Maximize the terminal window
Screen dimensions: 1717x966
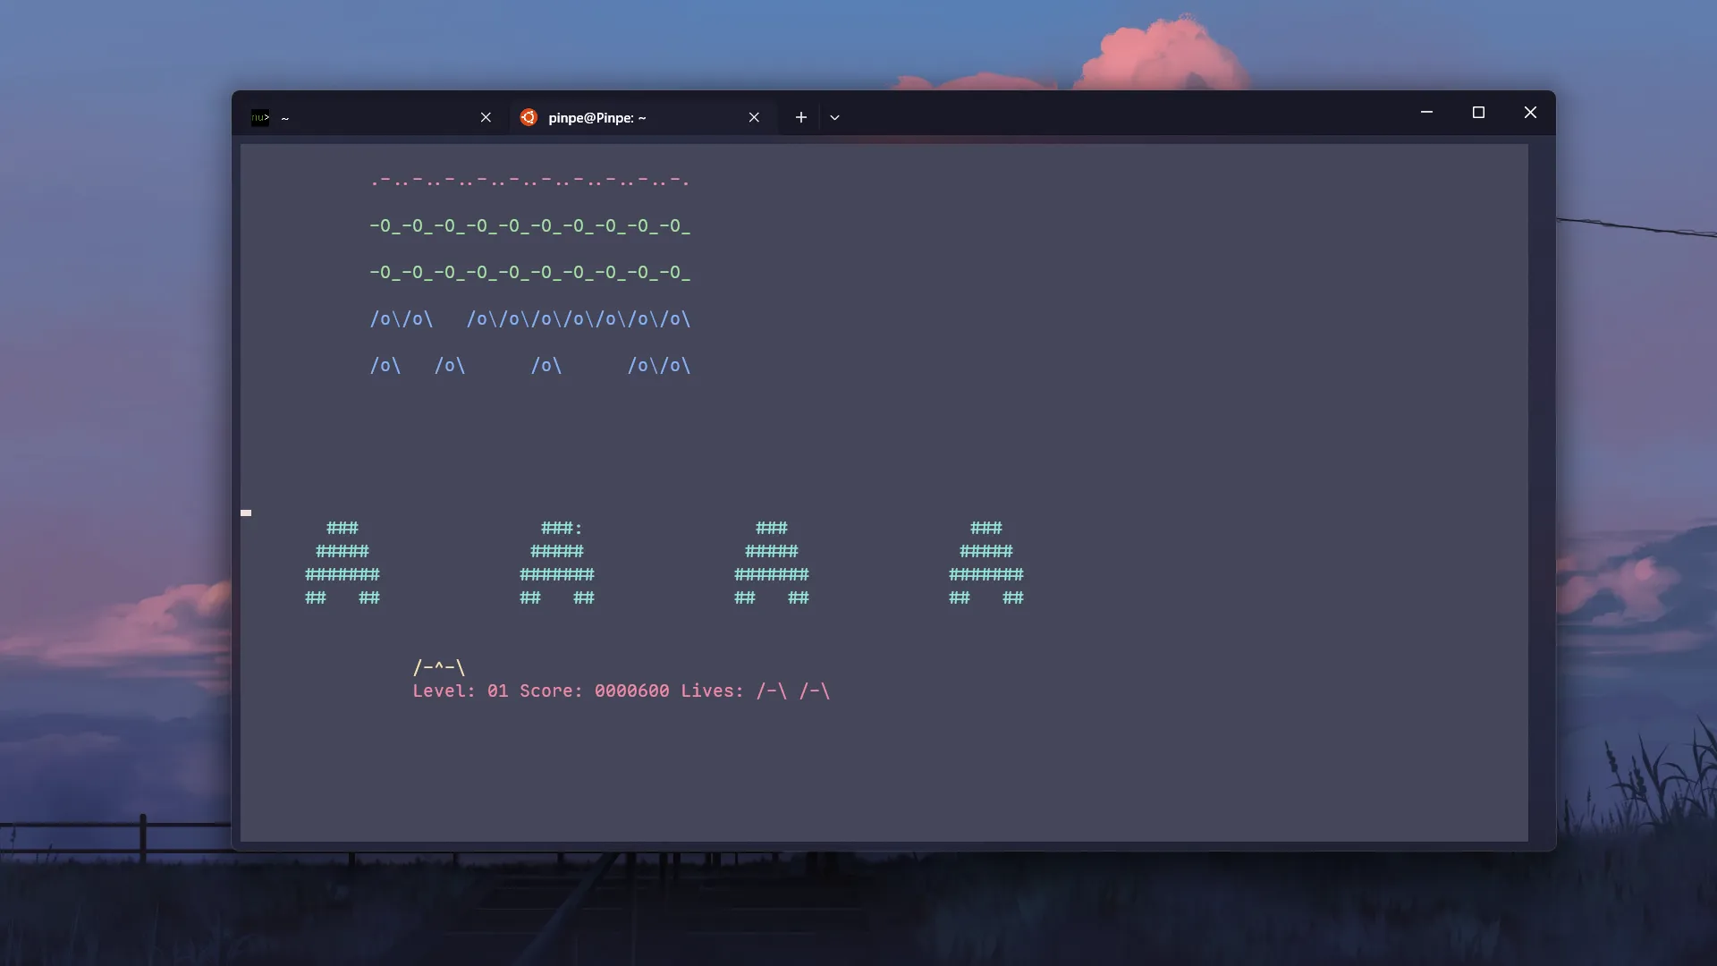coord(1478,112)
